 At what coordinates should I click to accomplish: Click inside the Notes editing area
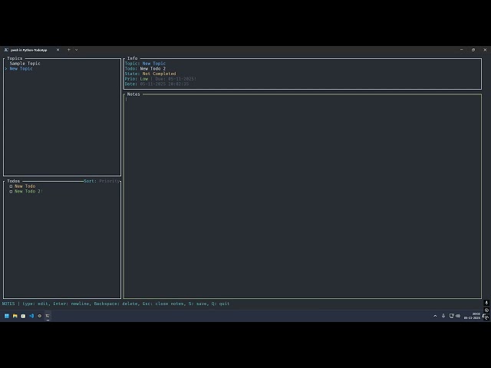[302, 196]
